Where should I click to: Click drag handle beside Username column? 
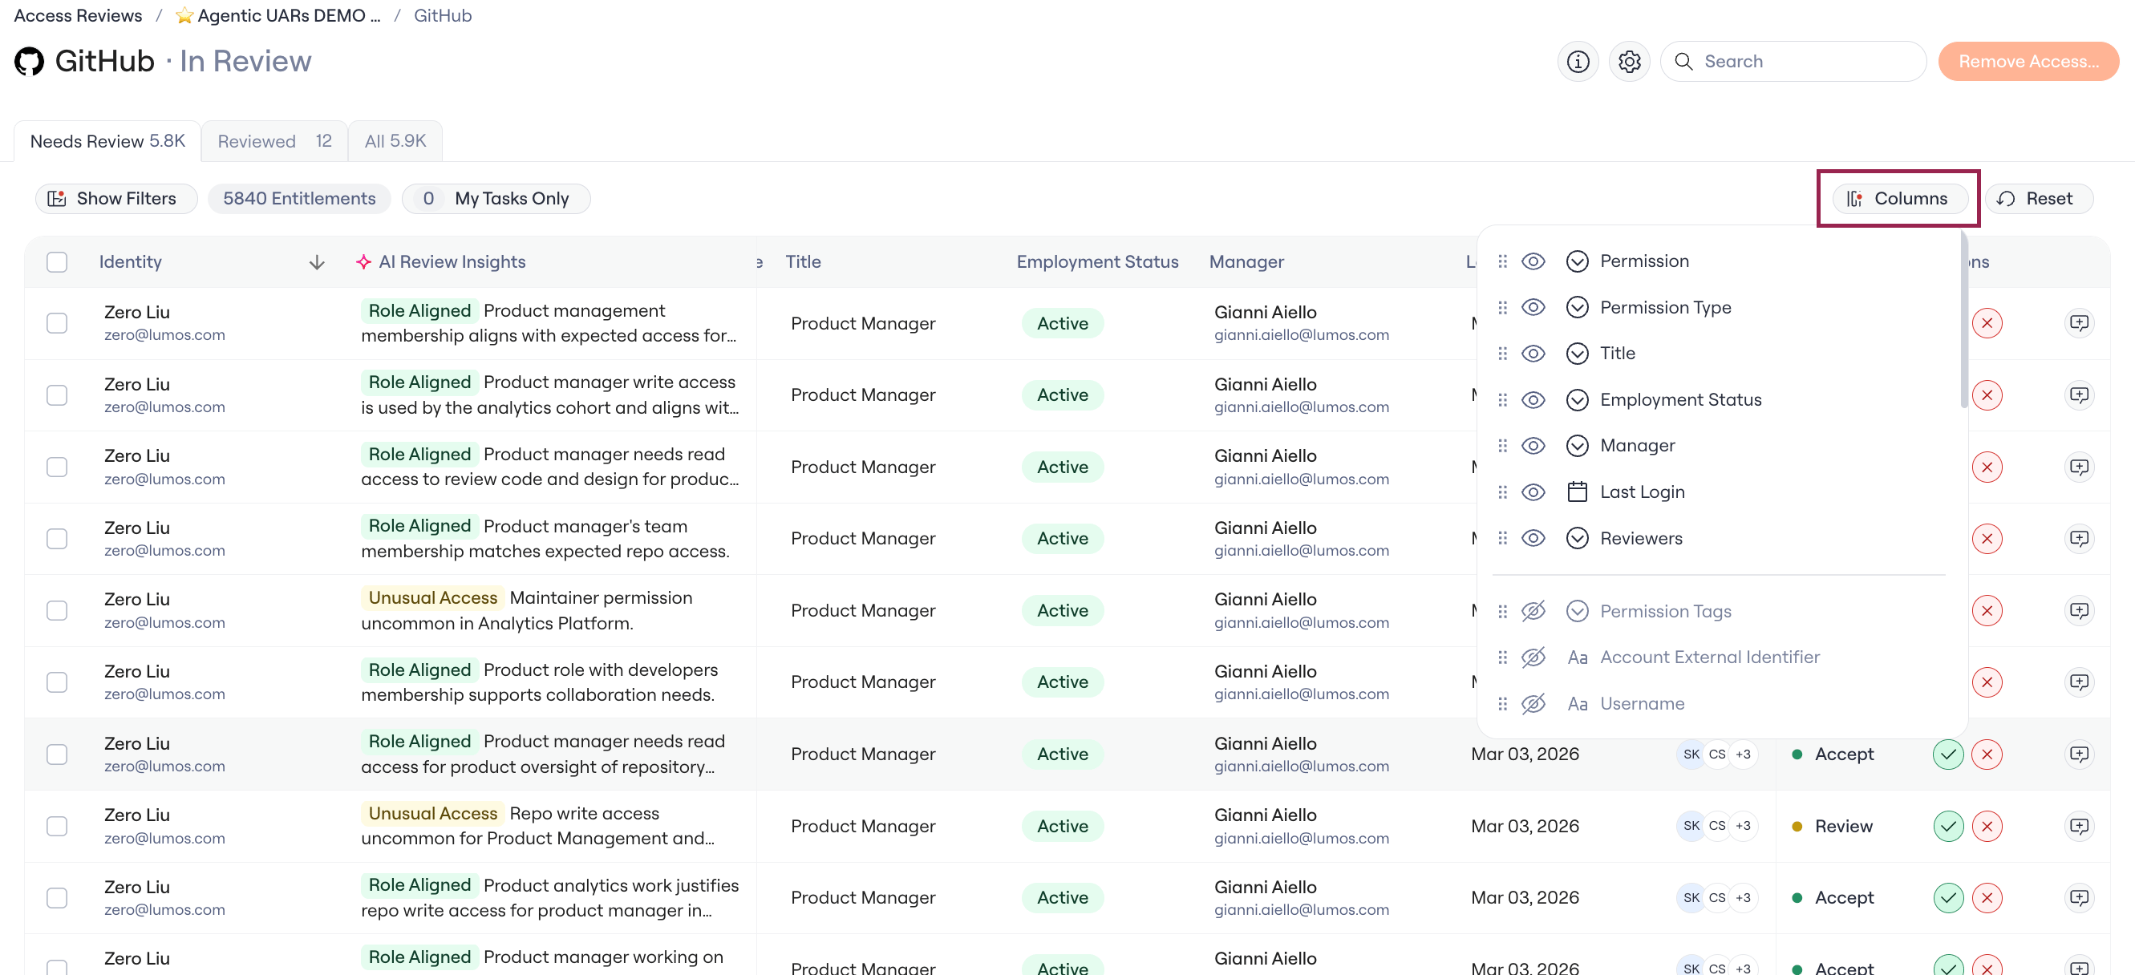(1503, 703)
